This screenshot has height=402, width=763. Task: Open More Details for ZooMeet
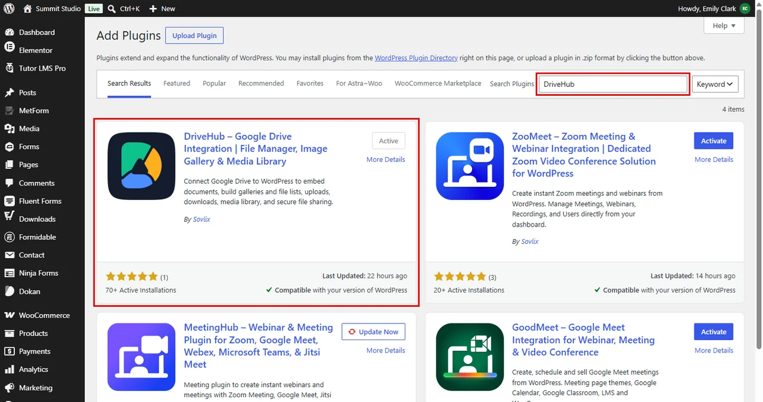[714, 159]
